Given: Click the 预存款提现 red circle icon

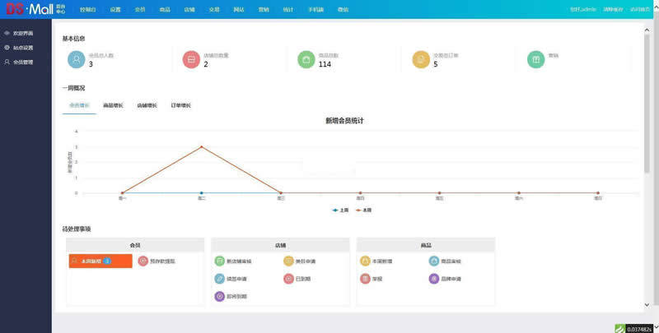Looking at the screenshot, I should coord(143,261).
